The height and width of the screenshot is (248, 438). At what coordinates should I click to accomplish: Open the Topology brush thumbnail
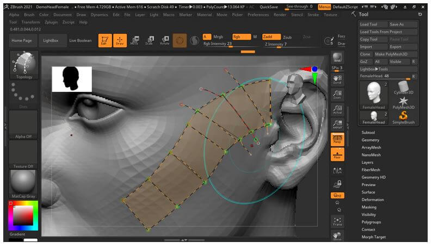point(24,66)
